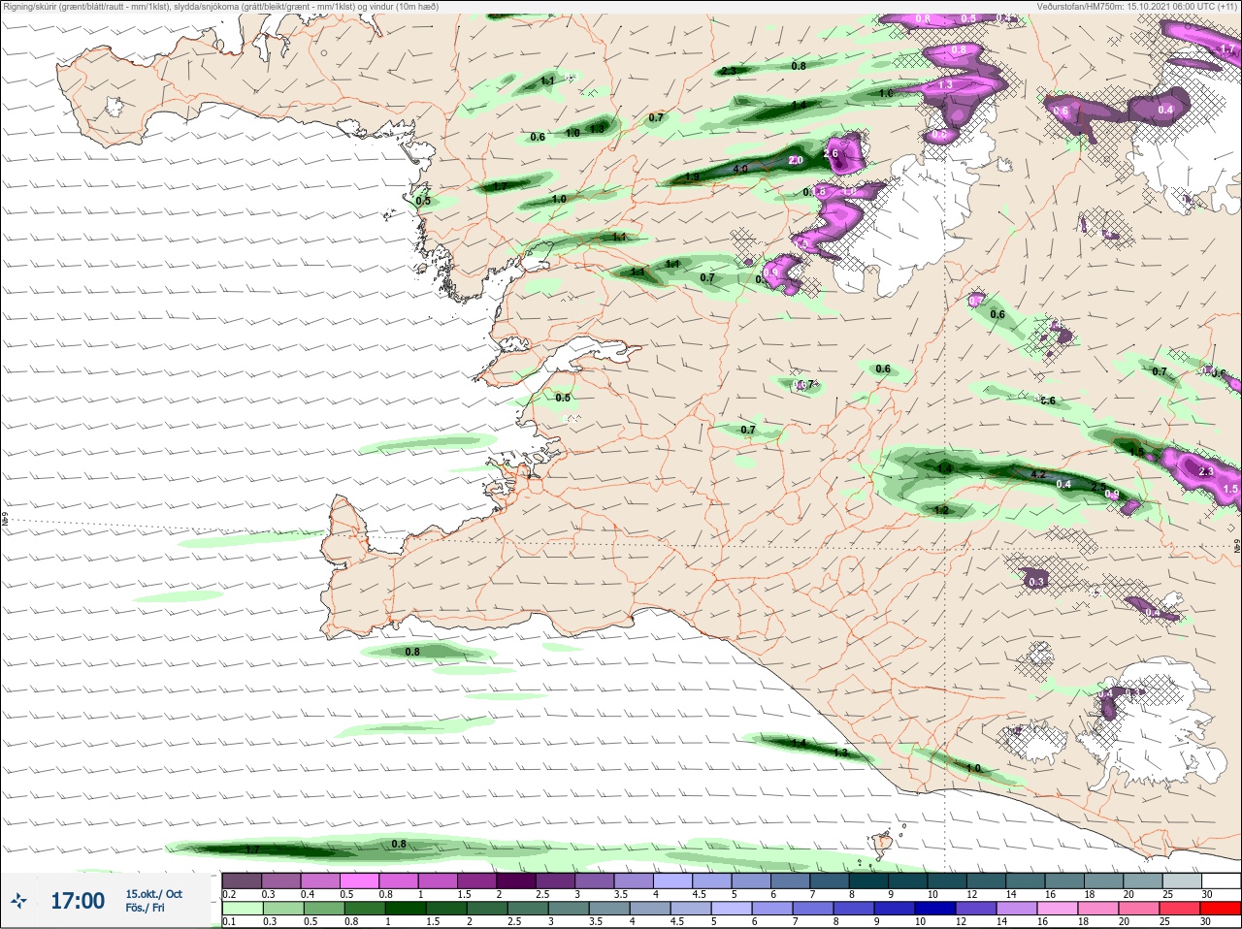Click the 2.6 snowfall value in pink area
The image size is (1242, 929).
pyautogui.click(x=831, y=153)
